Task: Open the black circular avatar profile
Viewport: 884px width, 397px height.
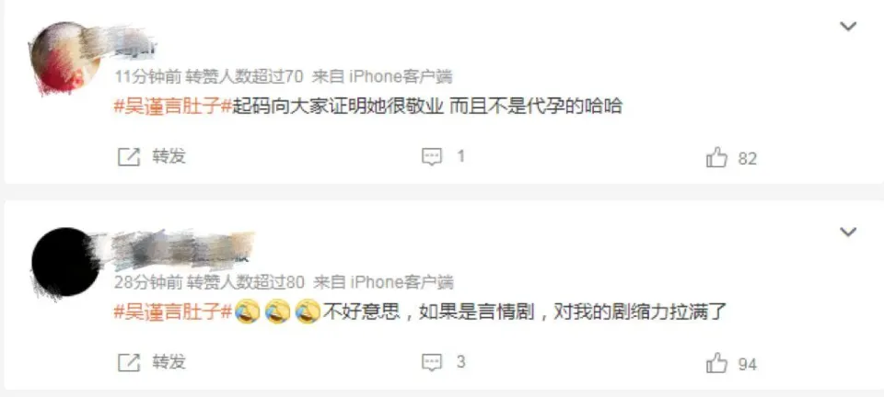Action: [65, 262]
